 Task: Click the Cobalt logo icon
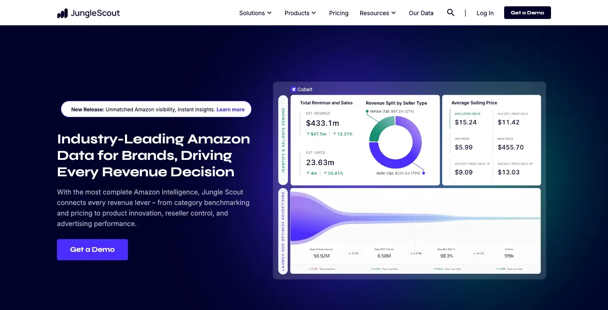pyautogui.click(x=293, y=89)
